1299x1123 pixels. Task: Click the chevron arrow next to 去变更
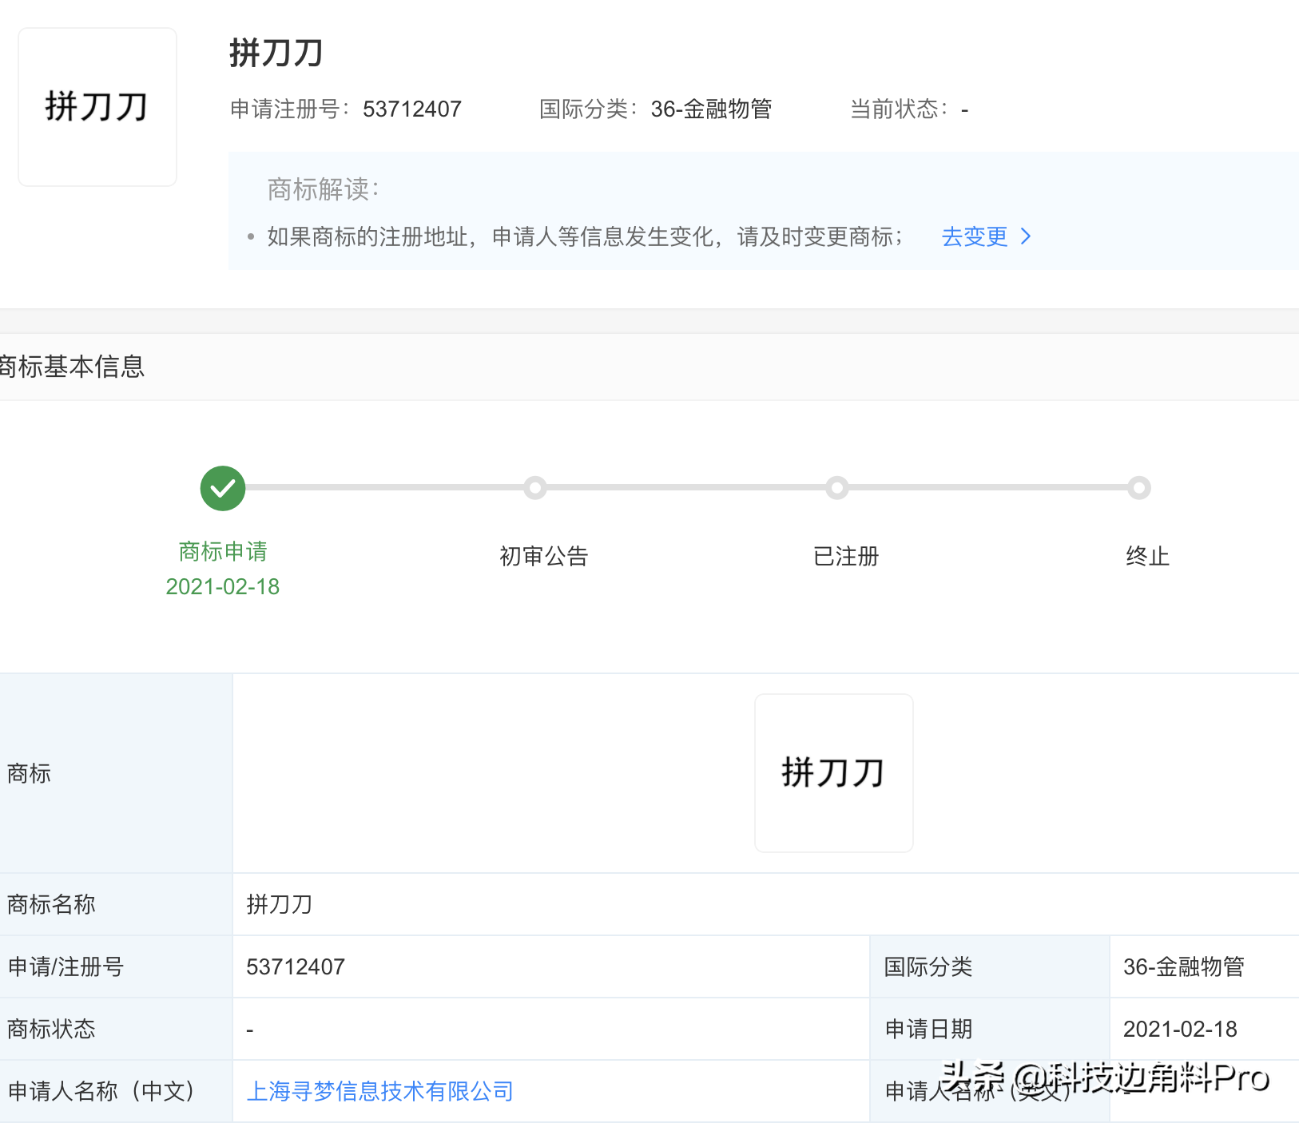[1027, 236]
